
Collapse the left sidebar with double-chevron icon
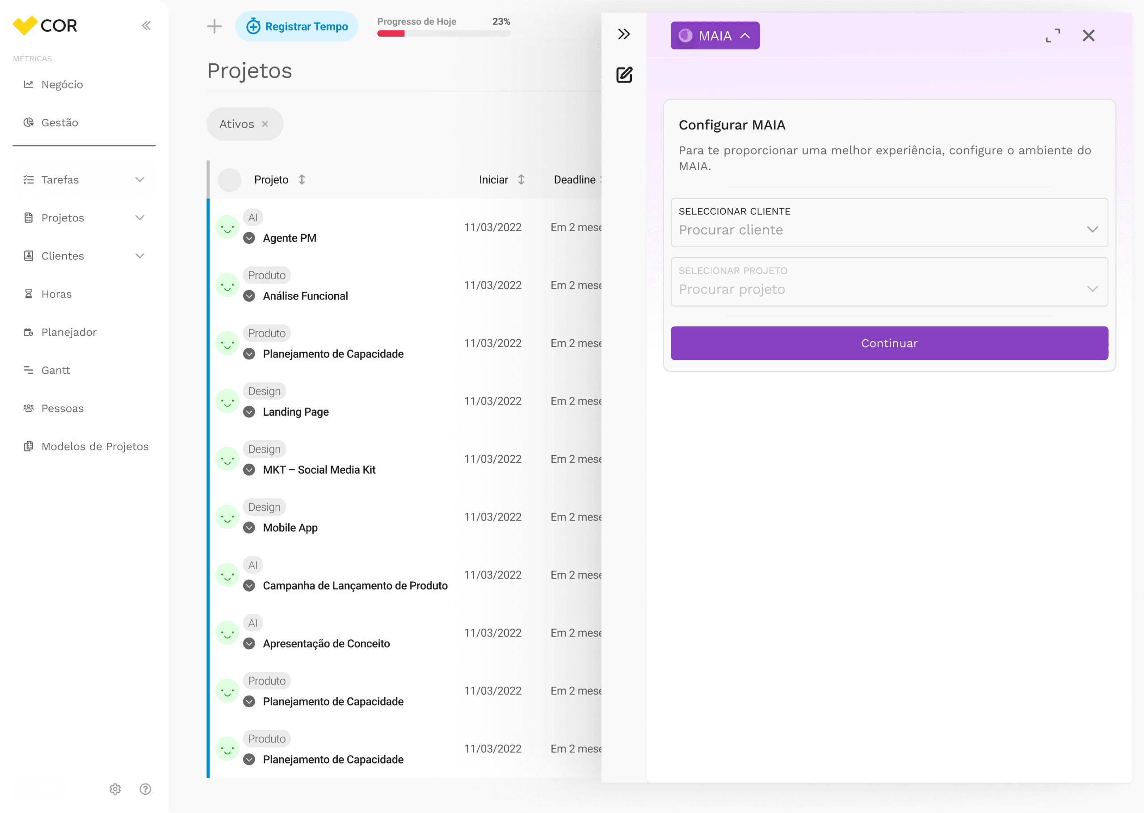[146, 25]
